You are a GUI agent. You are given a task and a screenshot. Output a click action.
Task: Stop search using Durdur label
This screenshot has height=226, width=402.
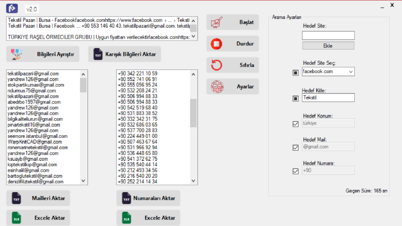[x=245, y=44]
